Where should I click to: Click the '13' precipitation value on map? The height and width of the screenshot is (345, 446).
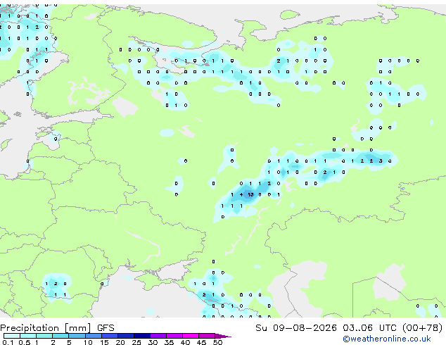250,195
